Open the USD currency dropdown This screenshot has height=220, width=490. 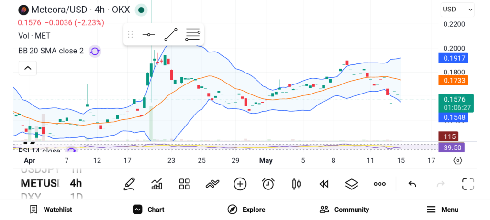click(x=457, y=10)
